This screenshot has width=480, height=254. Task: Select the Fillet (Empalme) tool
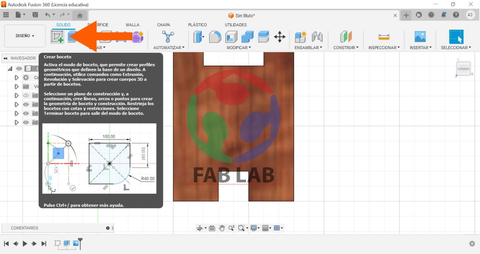(x=215, y=37)
